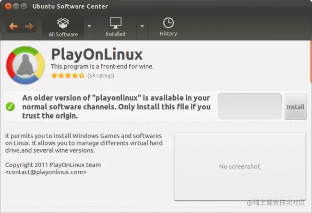Open the All Software section
Image resolution: width=312 pixels, height=213 pixels.
click(x=63, y=27)
